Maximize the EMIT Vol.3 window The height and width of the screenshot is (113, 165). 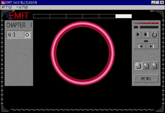[158, 2]
